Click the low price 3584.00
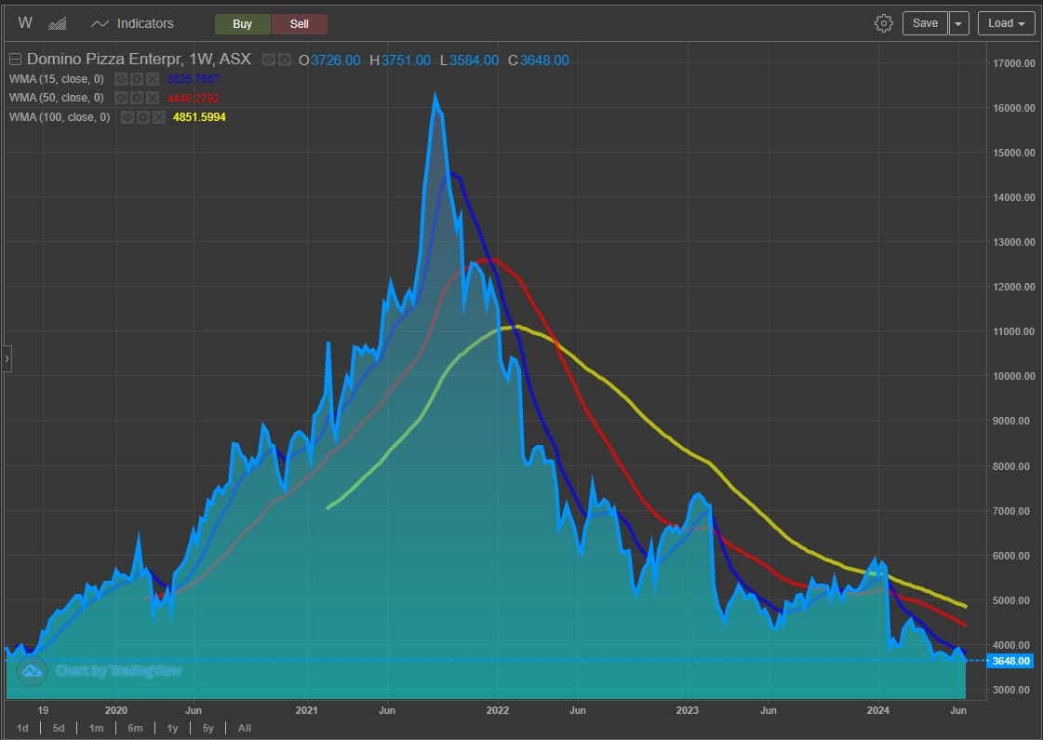Image resolution: width=1043 pixels, height=740 pixels. (x=474, y=61)
